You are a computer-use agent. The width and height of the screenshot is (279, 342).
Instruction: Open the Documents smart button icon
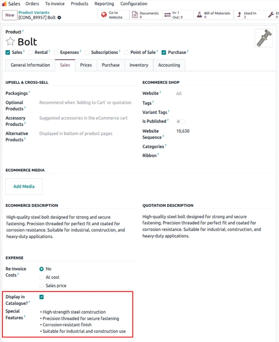(135, 15)
